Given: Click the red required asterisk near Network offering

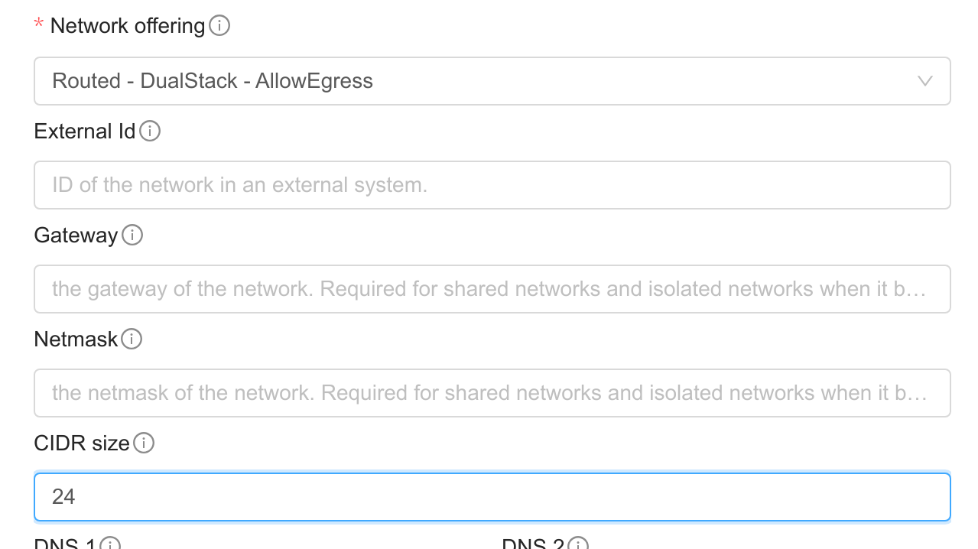Looking at the screenshot, I should point(37,25).
